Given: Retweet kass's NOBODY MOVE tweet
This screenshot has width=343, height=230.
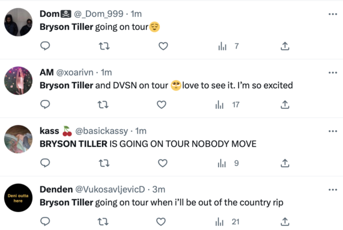Looking at the screenshot, I should point(104,163).
